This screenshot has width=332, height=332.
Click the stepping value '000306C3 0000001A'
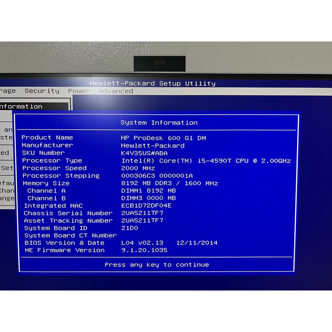pyautogui.click(x=157, y=176)
